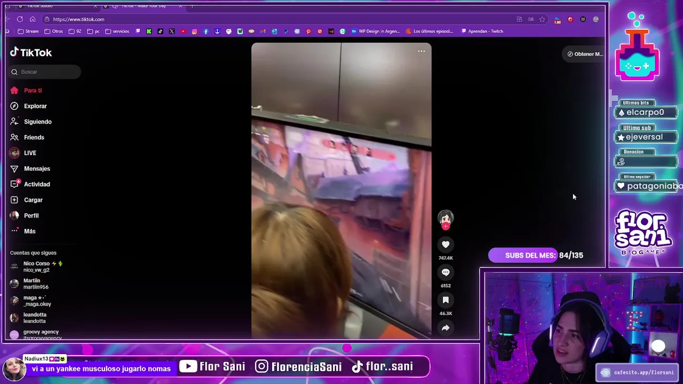
Task: Open the Twitch bookmark icon
Action: [x=138, y=31]
